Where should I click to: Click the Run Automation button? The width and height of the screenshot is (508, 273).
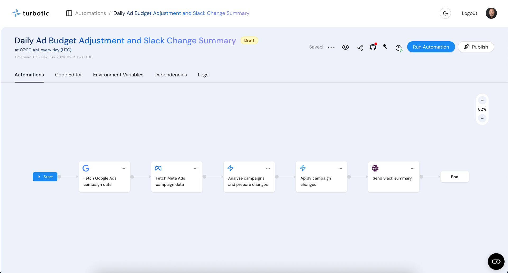[431, 47]
